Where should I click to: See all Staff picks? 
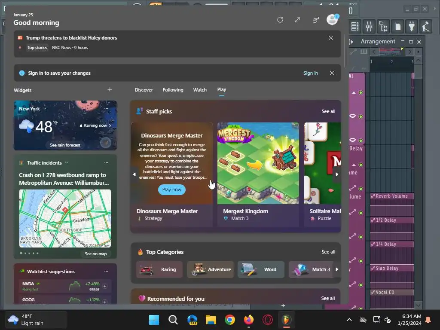328,111
